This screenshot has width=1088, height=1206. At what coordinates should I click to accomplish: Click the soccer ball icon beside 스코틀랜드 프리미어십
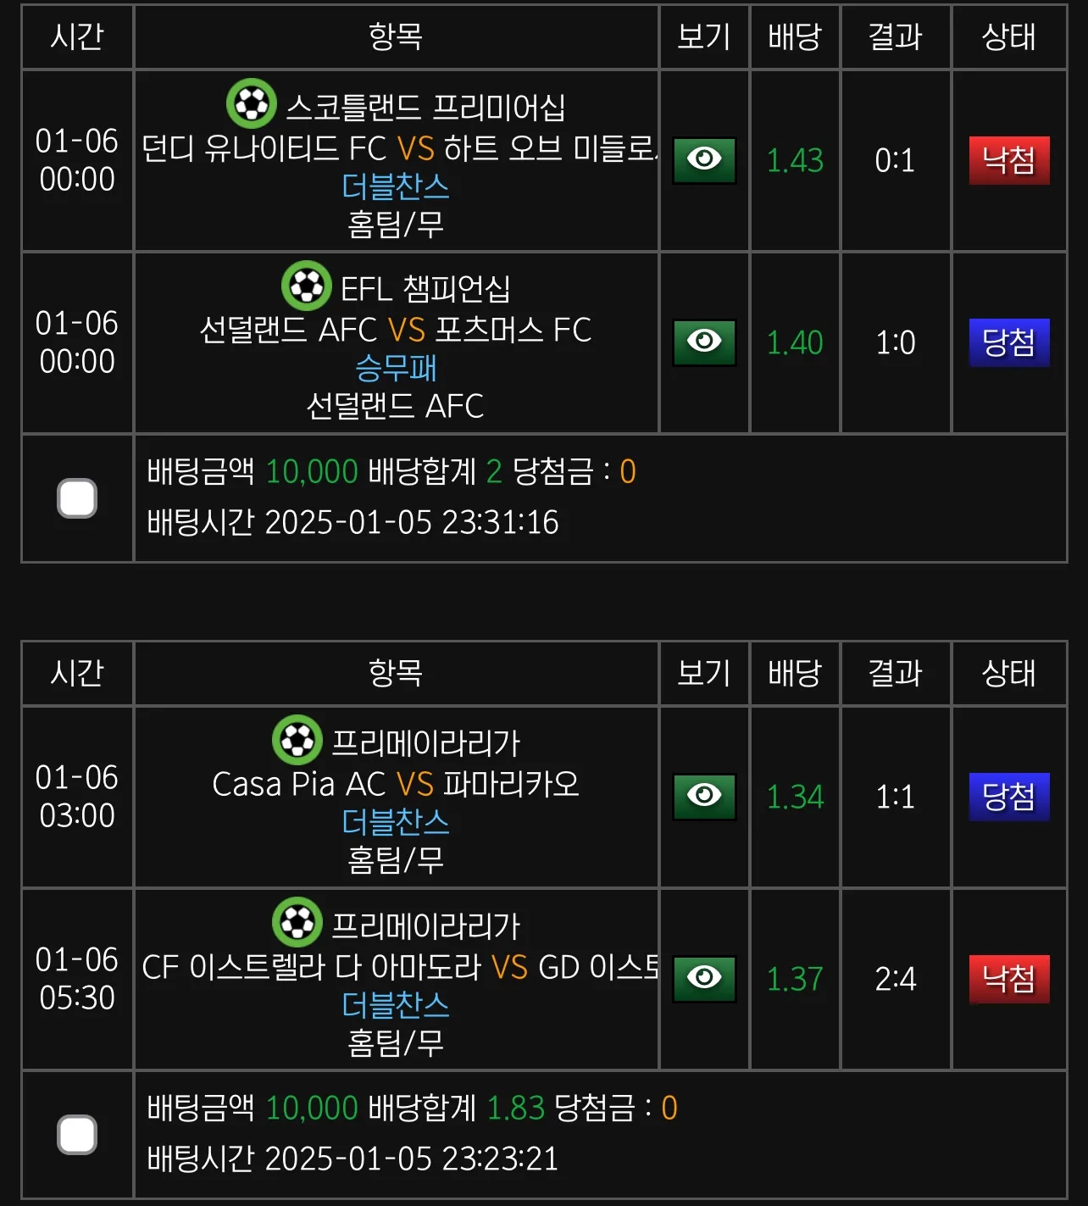coord(252,103)
